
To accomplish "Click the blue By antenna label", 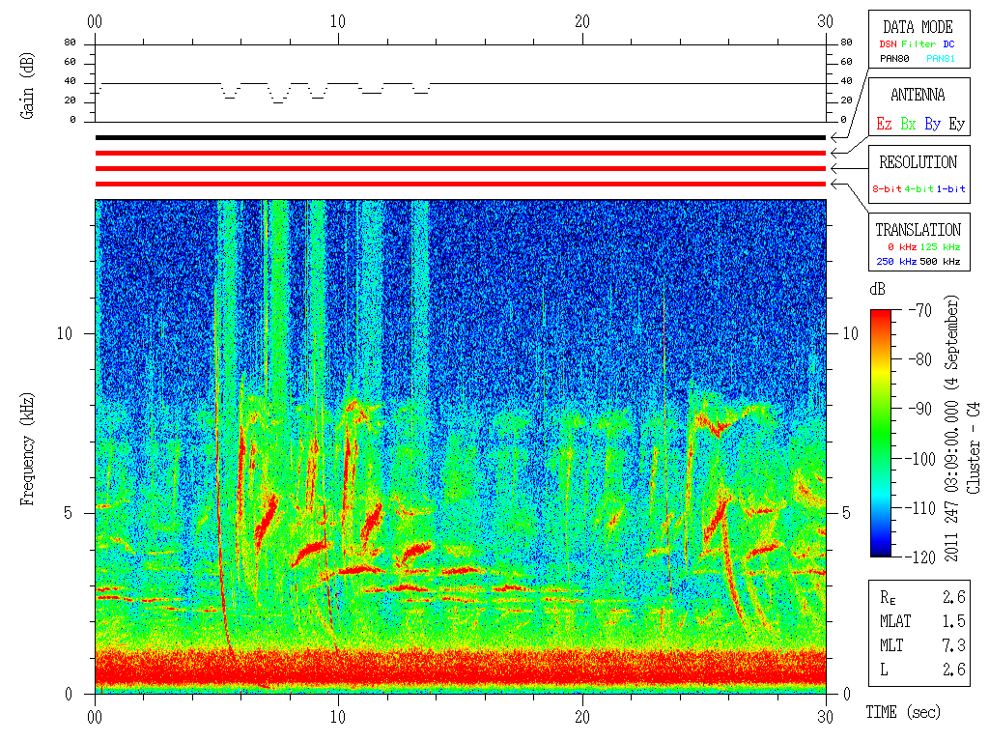I will pos(932,124).
